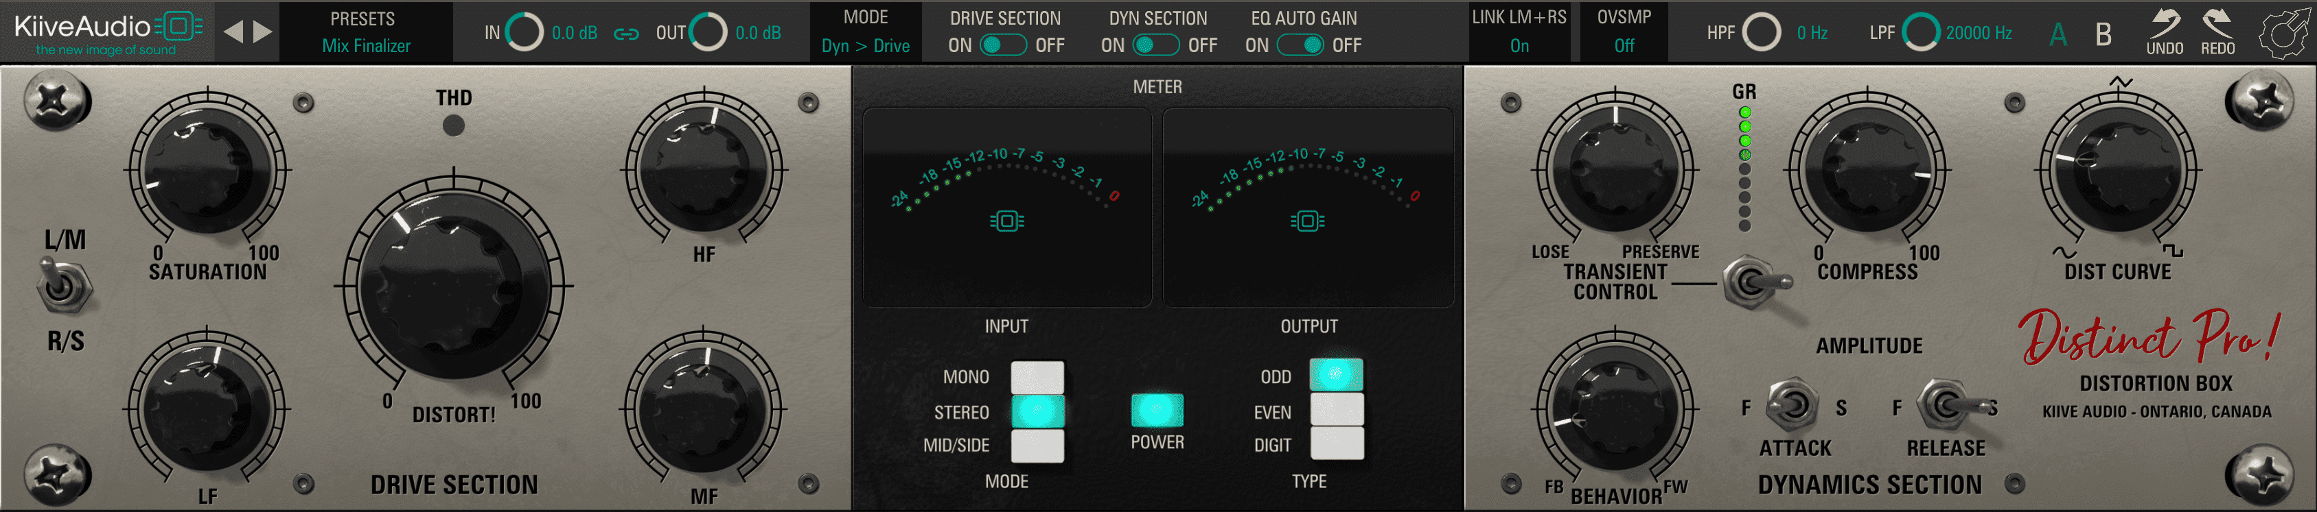Click the Redo arrow icon
The image size is (2317, 512).
[x=2217, y=32]
